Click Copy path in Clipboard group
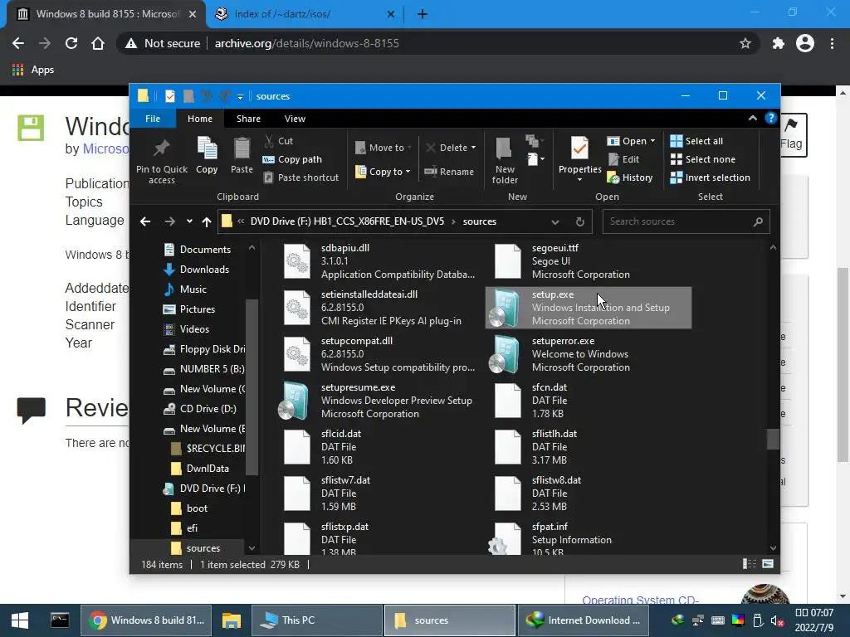This screenshot has width=850, height=637. pos(293,159)
